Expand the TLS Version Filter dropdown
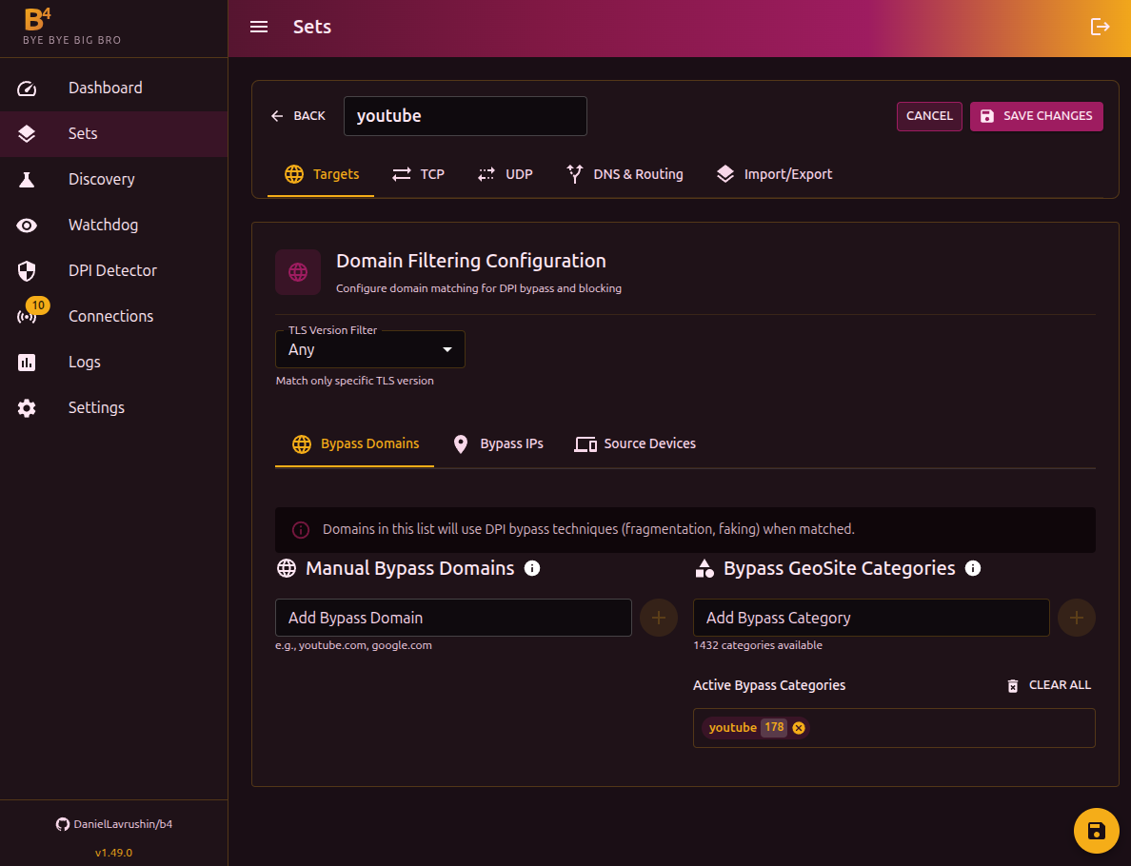This screenshot has width=1131, height=866. tap(369, 349)
